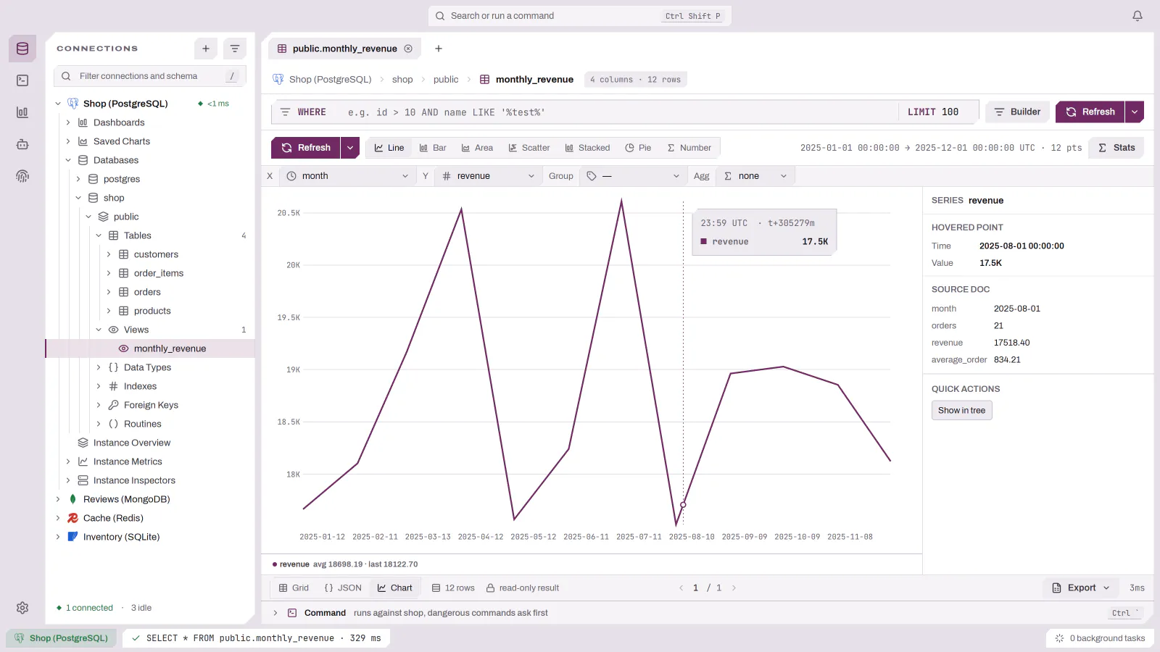
Task: Open the Group dropdown
Action: pos(633,176)
